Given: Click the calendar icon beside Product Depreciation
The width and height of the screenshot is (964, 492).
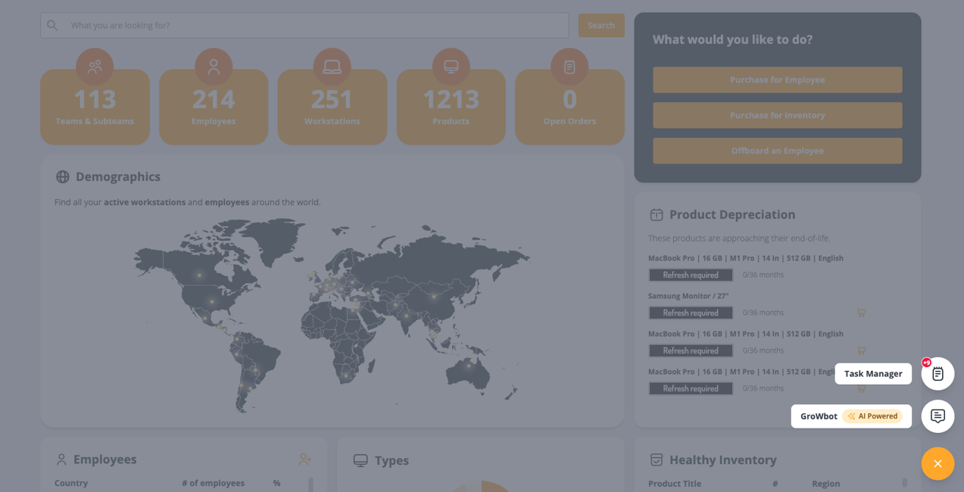Looking at the screenshot, I should [656, 214].
